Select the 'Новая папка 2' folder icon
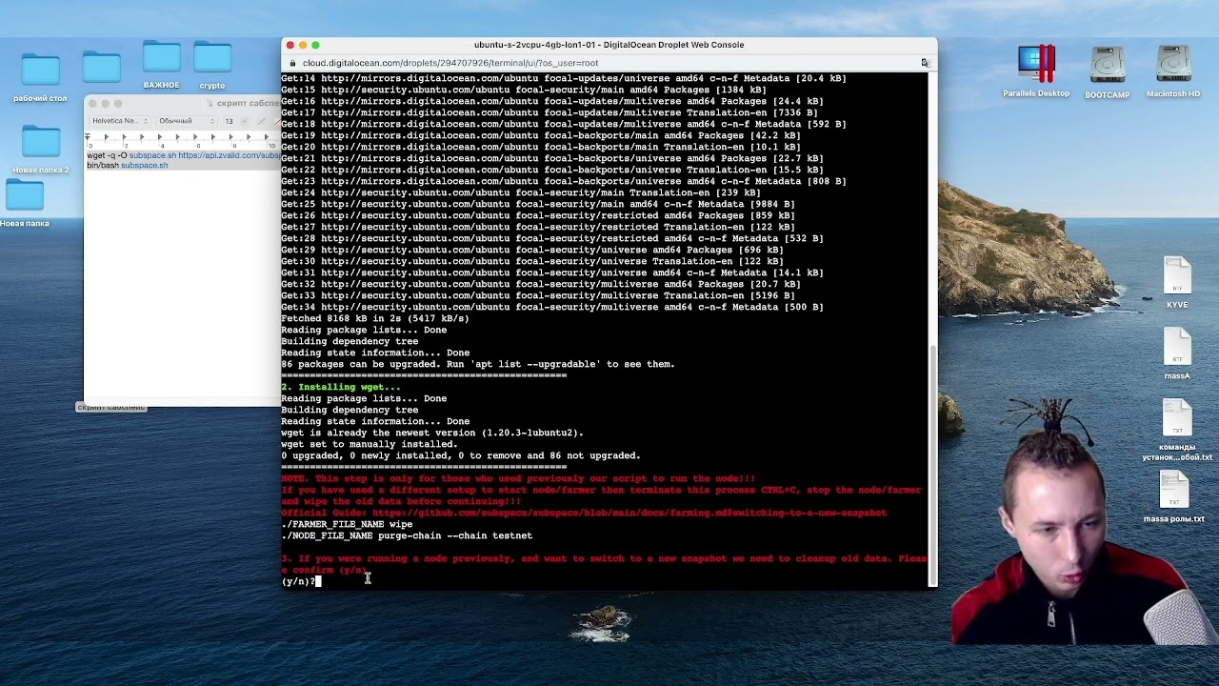 [x=41, y=141]
